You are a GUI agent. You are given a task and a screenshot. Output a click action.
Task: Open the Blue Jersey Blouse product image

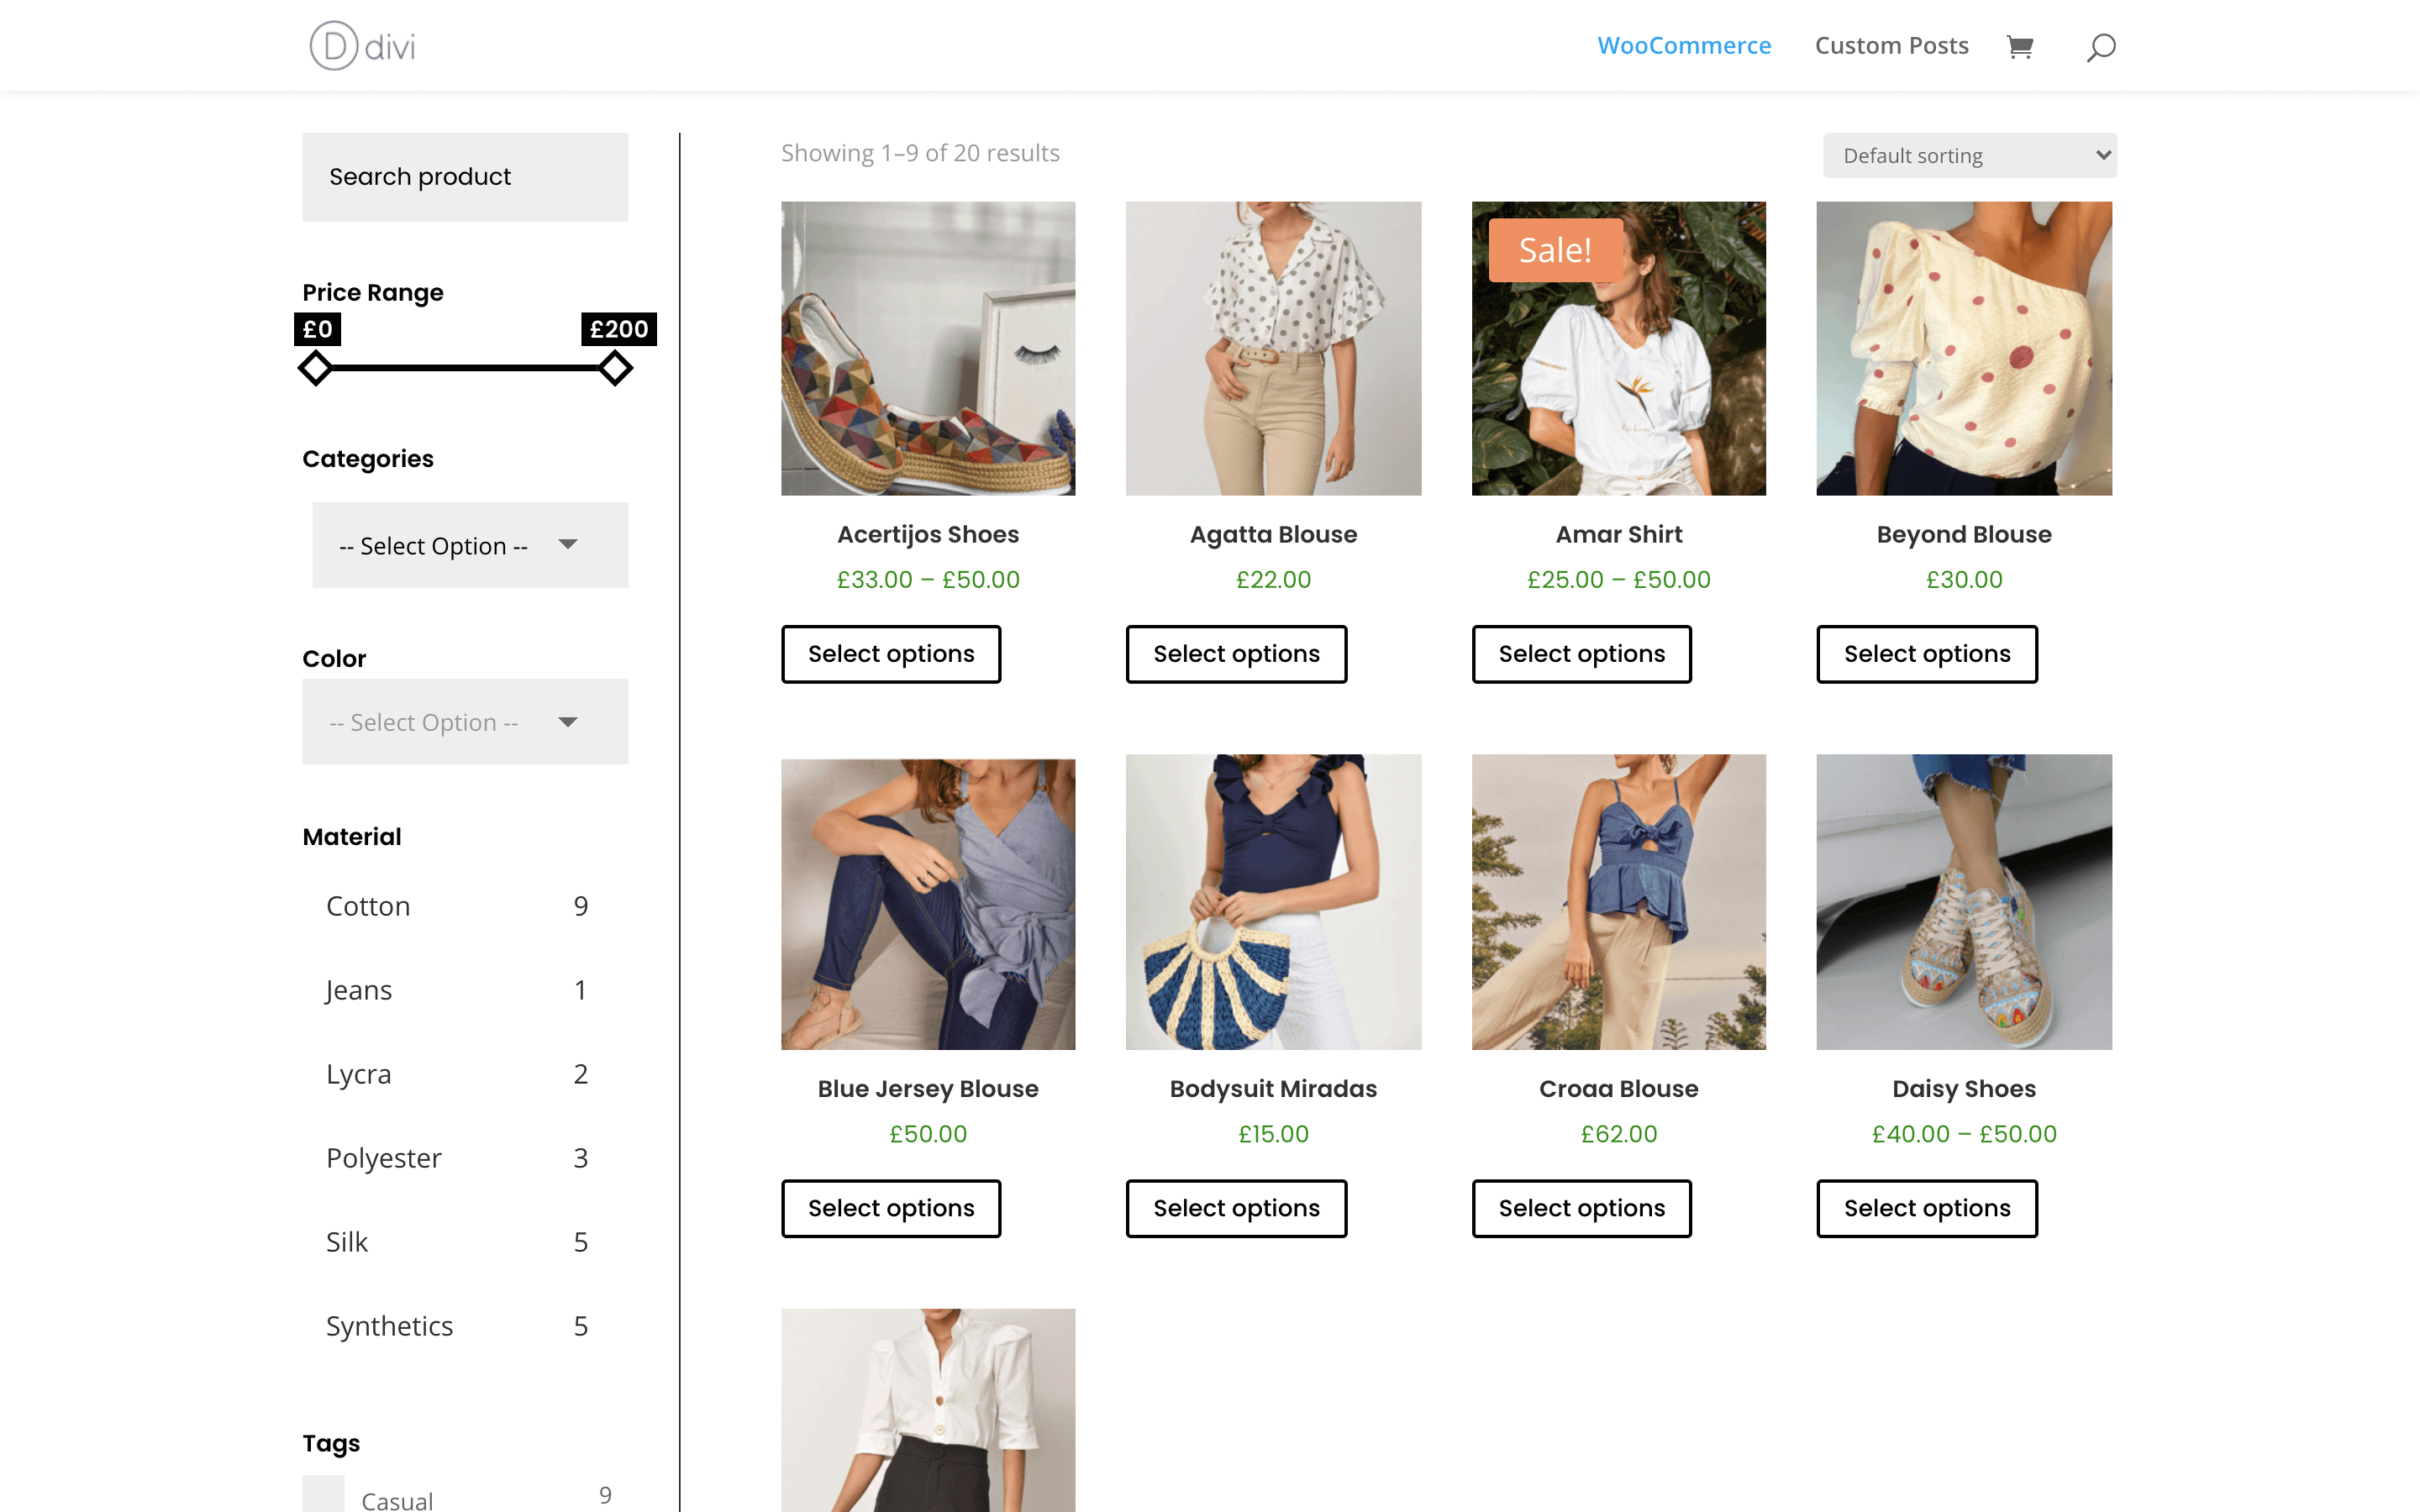pyautogui.click(x=928, y=903)
